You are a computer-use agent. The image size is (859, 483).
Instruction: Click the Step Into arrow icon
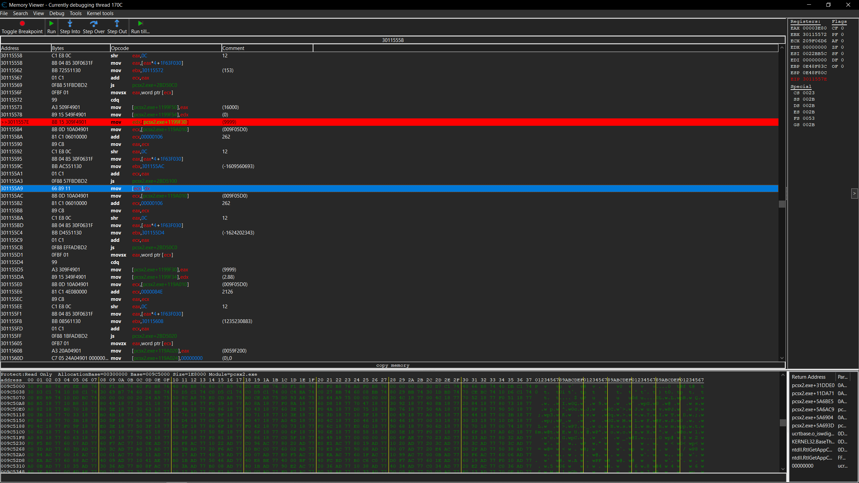[x=70, y=23]
